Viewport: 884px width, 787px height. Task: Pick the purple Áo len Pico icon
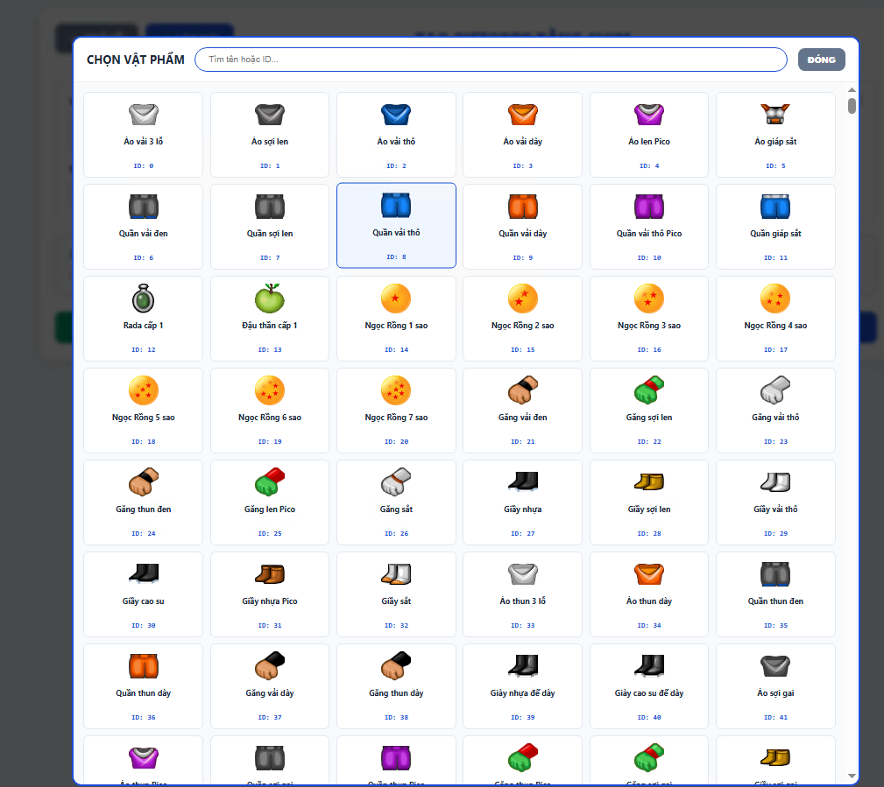pos(649,115)
